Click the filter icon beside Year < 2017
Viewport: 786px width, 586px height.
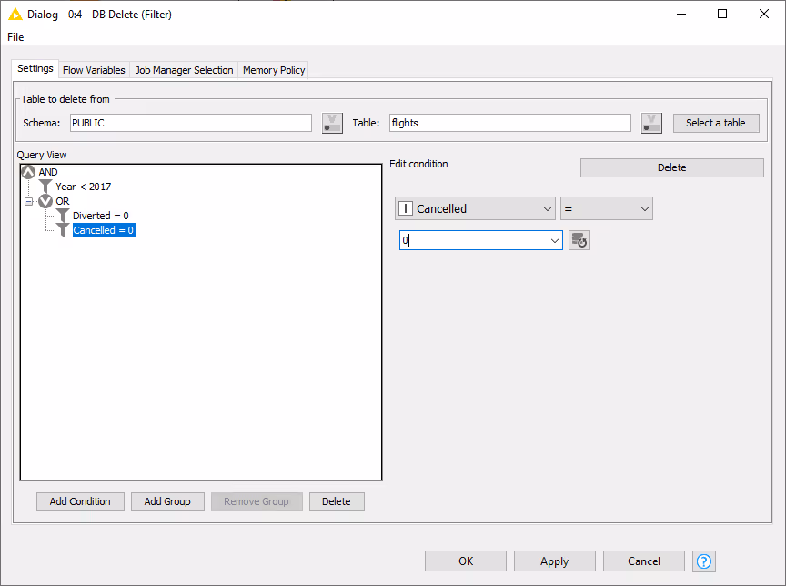[45, 187]
